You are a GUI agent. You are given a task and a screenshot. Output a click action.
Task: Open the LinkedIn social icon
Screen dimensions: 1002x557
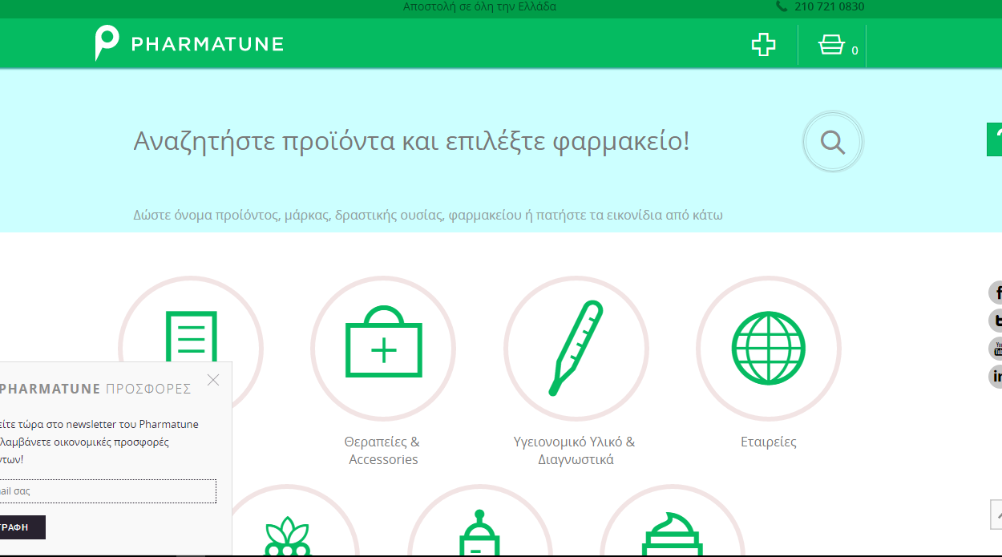[996, 377]
